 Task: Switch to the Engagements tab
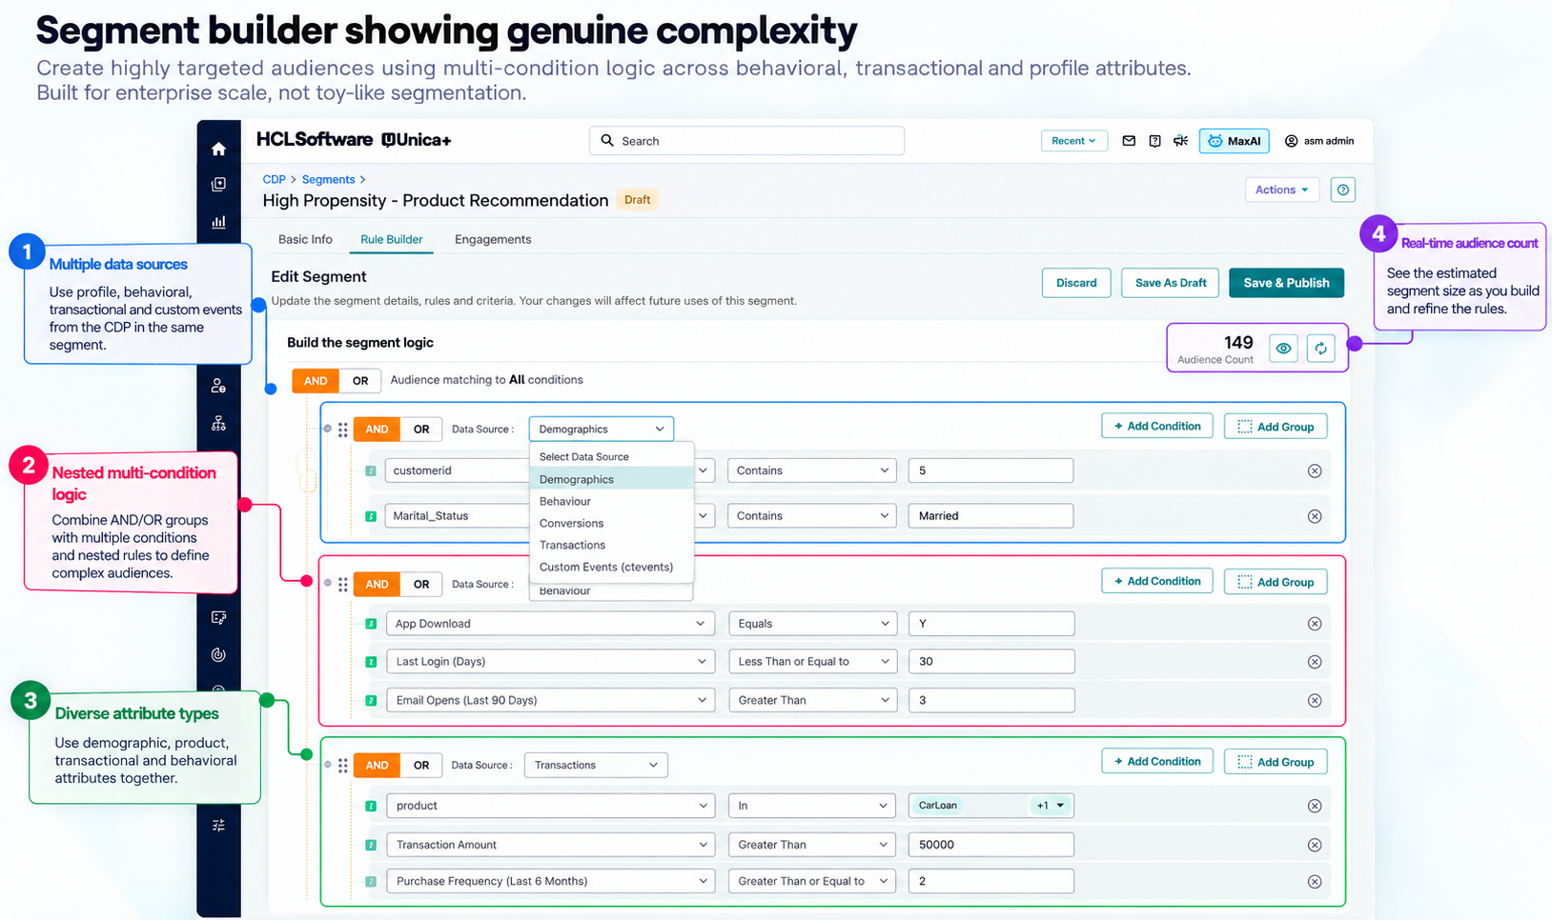[x=493, y=239]
